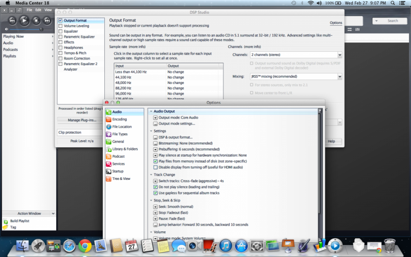Collapse the Audio Output section
Viewport: 411px width, 257px height.
click(151, 111)
